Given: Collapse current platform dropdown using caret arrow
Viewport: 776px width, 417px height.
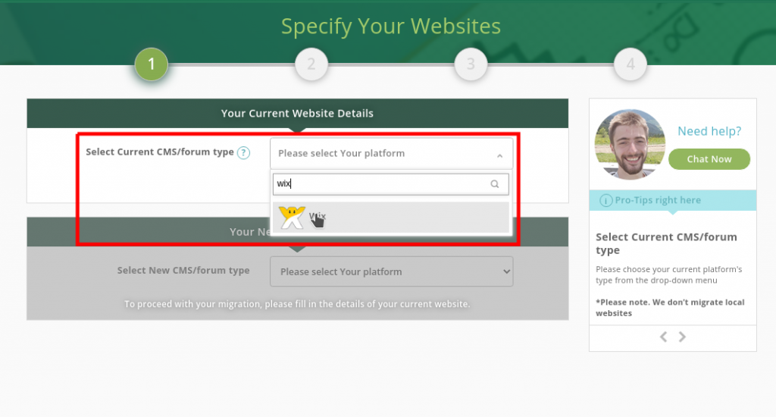Looking at the screenshot, I should click(x=499, y=155).
